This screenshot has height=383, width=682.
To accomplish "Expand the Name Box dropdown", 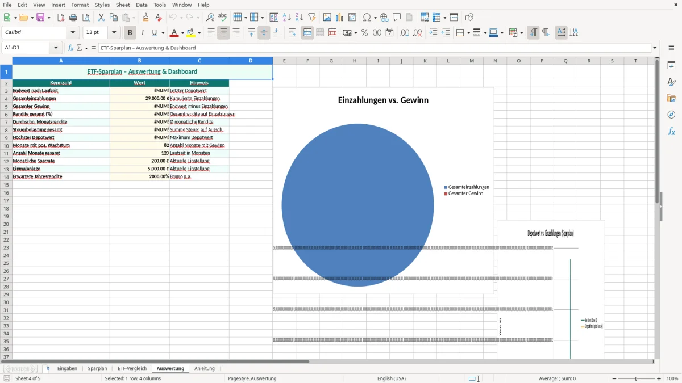I will (x=56, y=48).
